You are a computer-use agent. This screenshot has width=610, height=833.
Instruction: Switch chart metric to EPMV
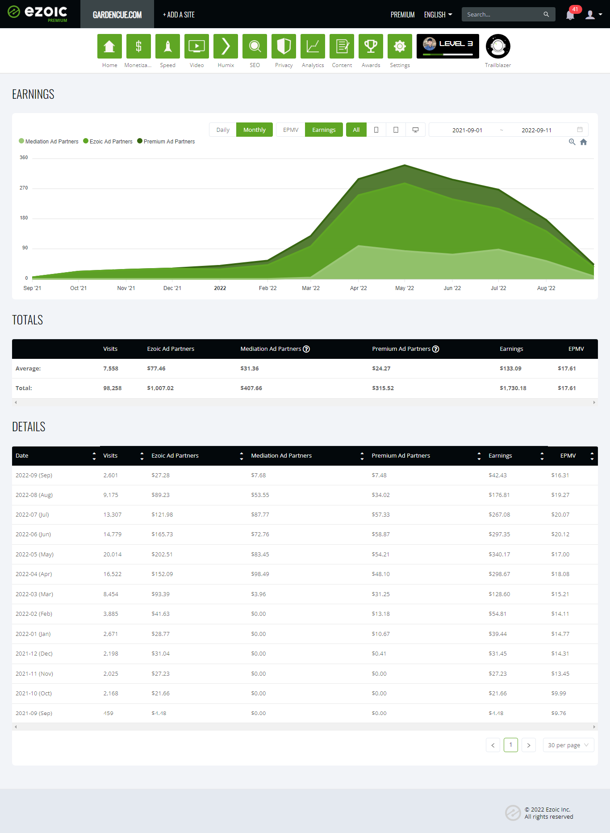[291, 130]
